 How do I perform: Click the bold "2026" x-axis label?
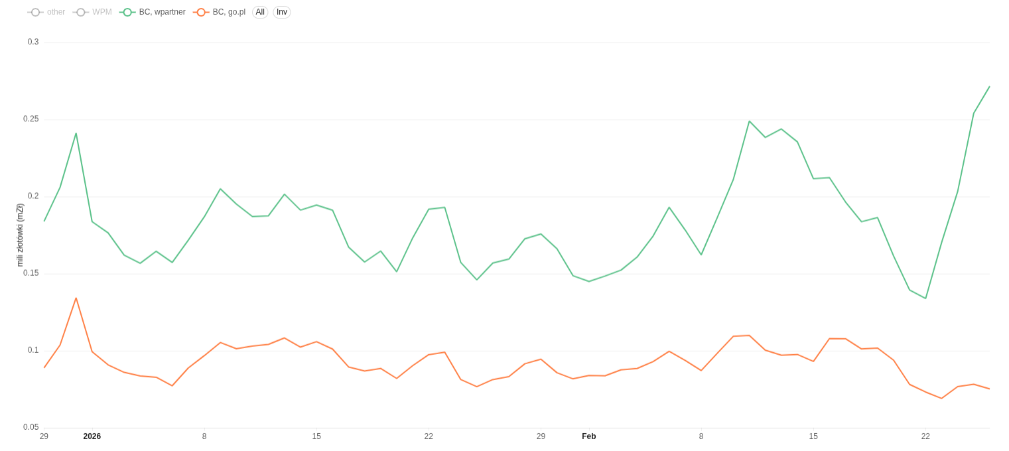pos(92,436)
